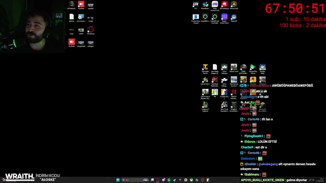Launch Teamfight Tactics
Screen dimensions: 326x183
(205, 69)
